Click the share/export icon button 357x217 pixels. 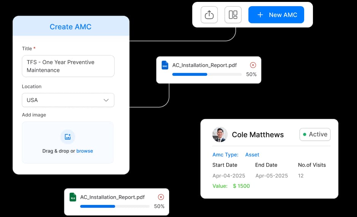[209, 15]
